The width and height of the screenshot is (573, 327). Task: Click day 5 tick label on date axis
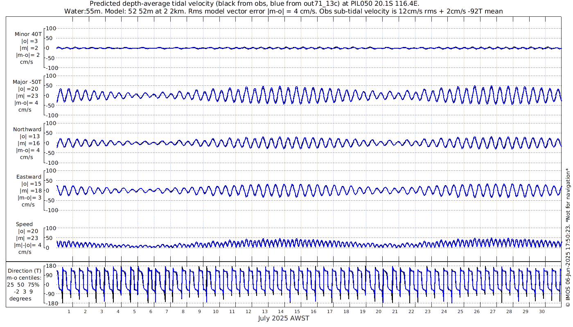[134, 311]
